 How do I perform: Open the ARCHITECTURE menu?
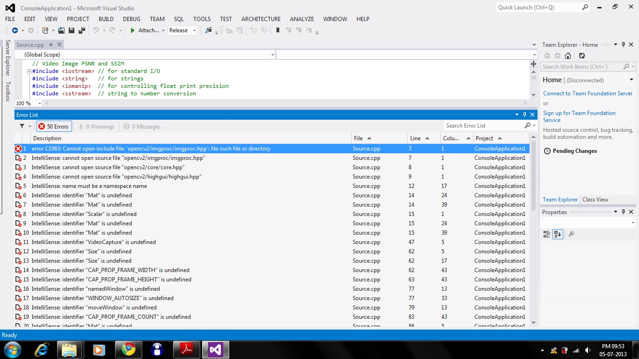(x=261, y=19)
